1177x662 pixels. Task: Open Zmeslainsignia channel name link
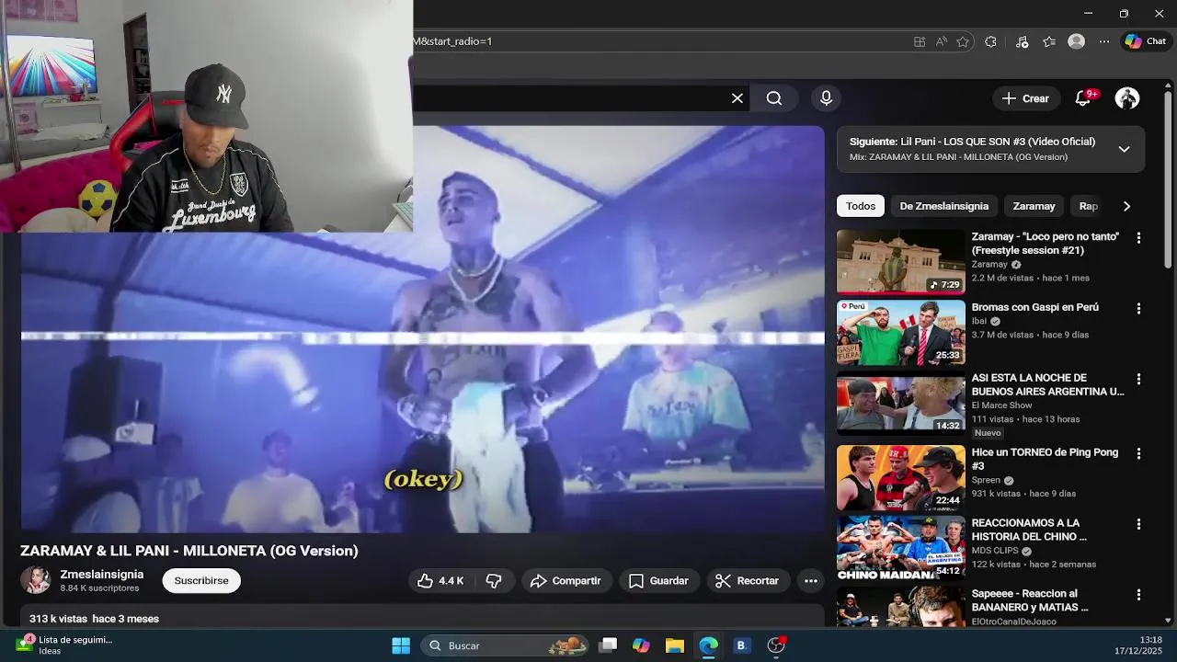(102, 575)
